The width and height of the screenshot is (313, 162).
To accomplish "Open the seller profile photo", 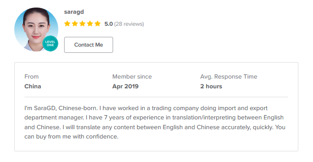I will coord(36,29).
